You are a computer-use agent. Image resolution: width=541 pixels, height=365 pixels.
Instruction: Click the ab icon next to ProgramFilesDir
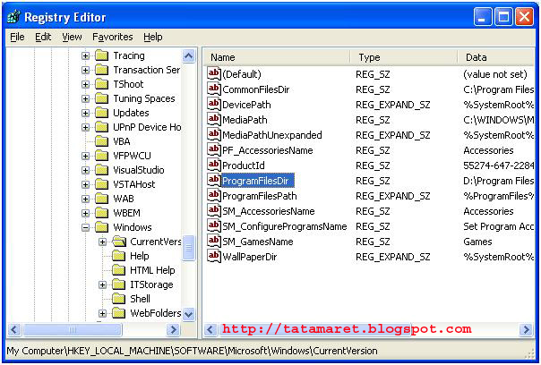point(214,180)
